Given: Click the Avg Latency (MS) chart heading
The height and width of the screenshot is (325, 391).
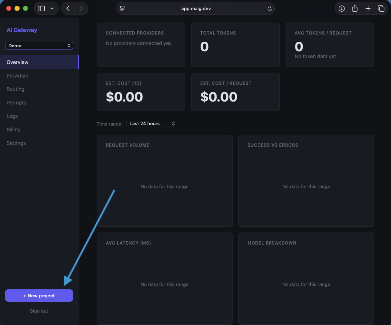Looking at the screenshot, I should pos(128,243).
